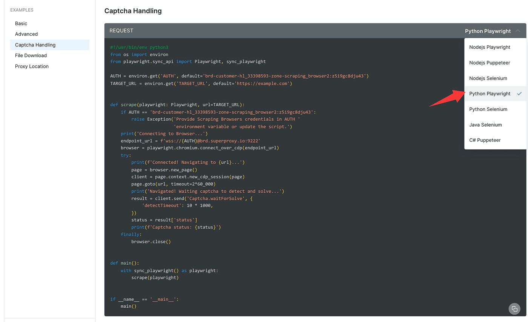Select Nodejs Playwright from the dropdown list

(x=490, y=47)
